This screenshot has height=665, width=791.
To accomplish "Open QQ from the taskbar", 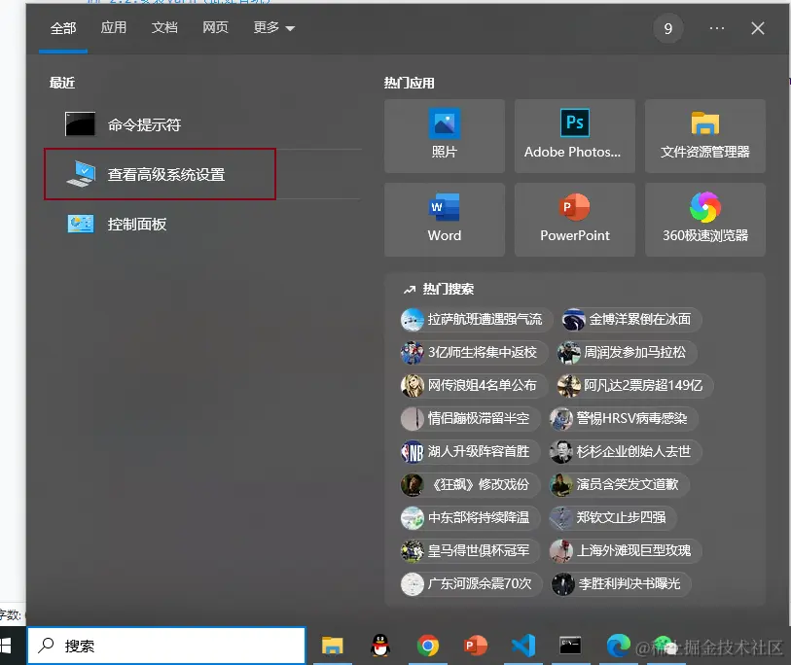I will (379, 645).
